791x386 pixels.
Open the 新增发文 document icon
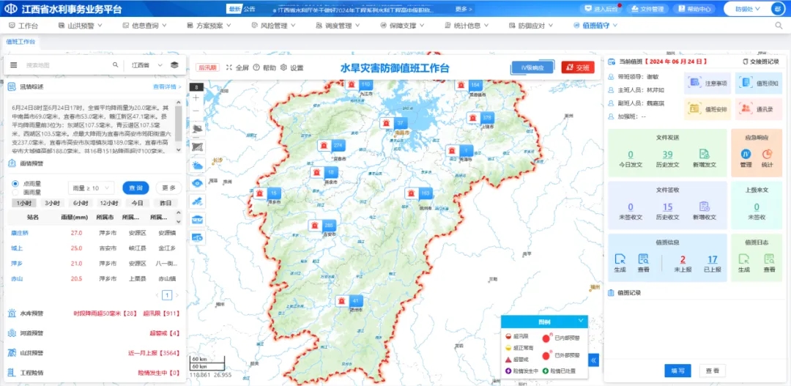703,155
